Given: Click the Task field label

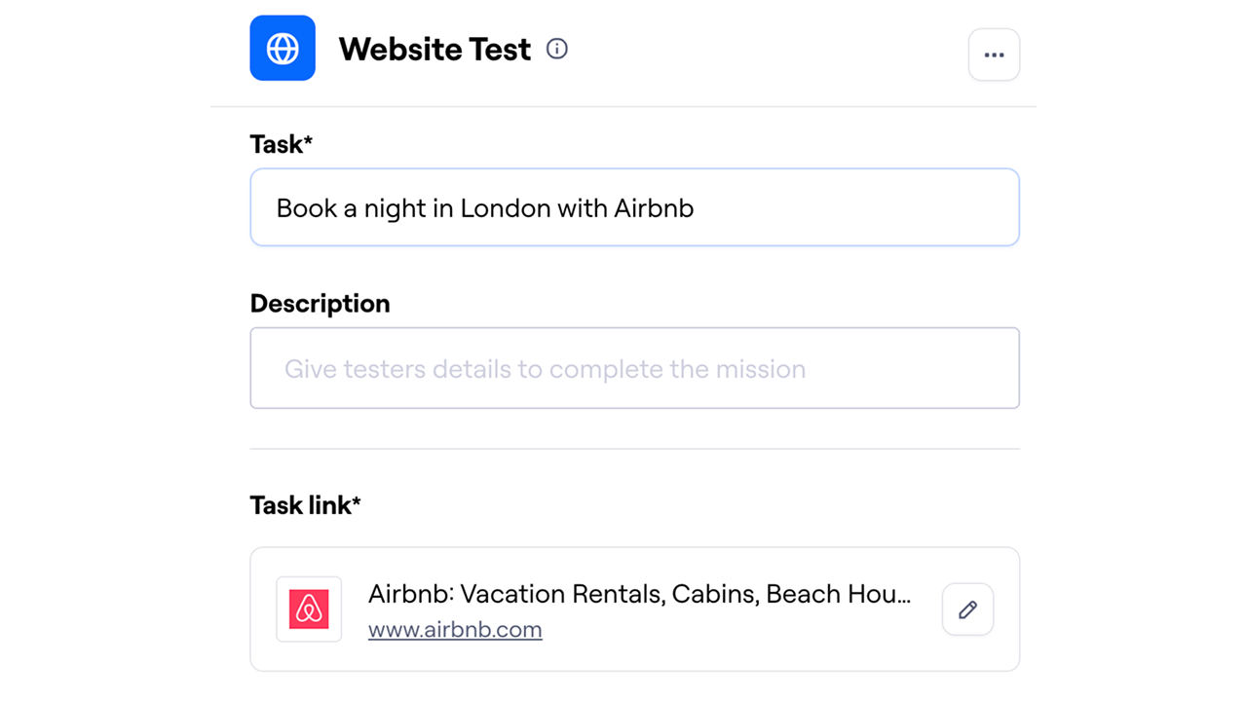Looking at the screenshot, I should click(x=282, y=144).
